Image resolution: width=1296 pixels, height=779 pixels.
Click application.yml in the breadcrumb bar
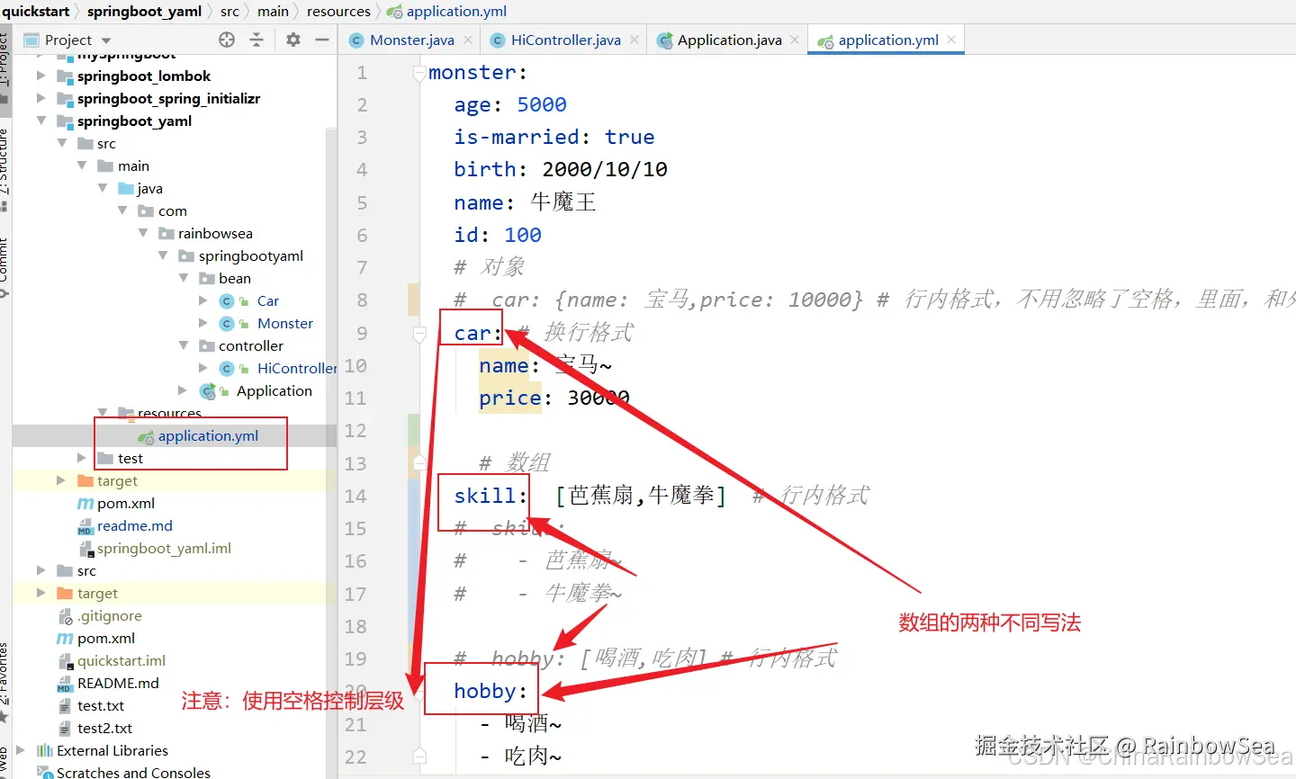(x=456, y=11)
